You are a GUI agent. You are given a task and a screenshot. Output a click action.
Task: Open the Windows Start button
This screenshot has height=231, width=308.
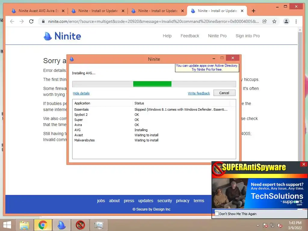click(7, 225)
